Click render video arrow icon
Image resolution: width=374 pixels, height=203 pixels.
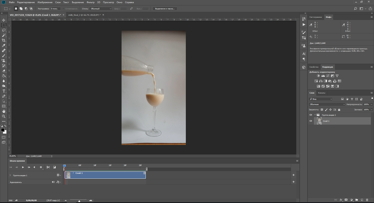[x=16, y=200]
